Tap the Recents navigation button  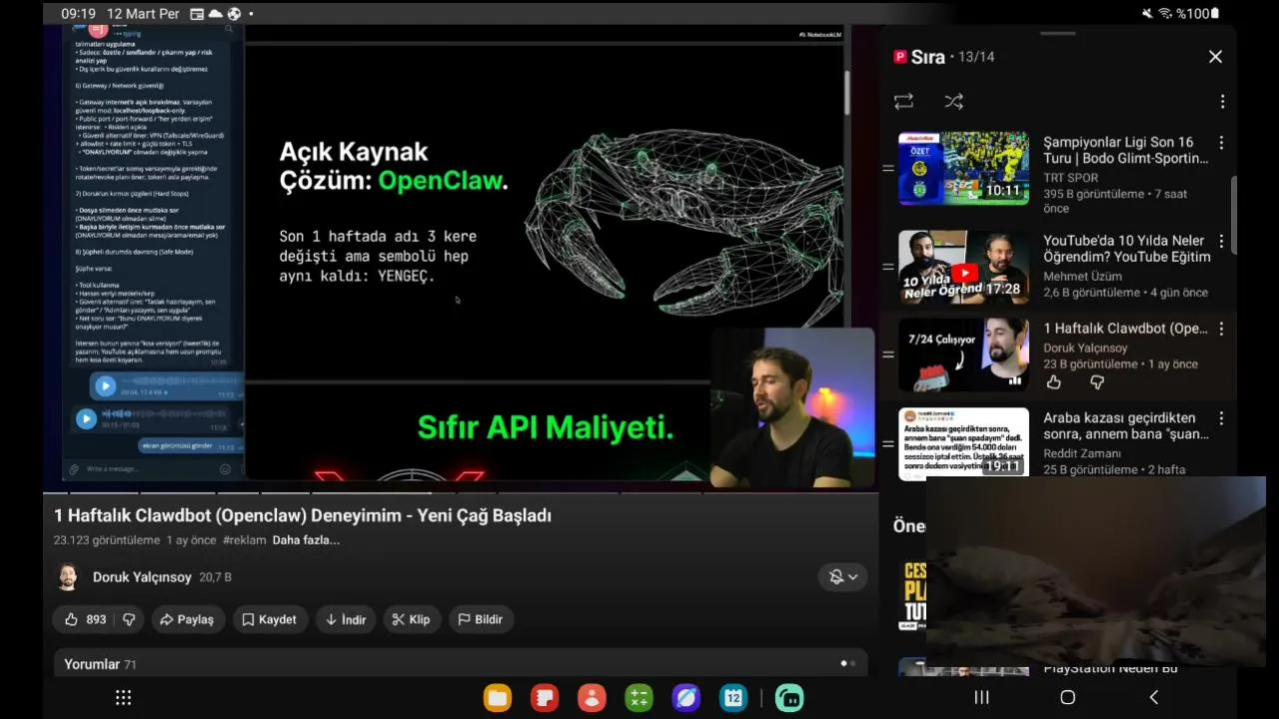tap(981, 698)
